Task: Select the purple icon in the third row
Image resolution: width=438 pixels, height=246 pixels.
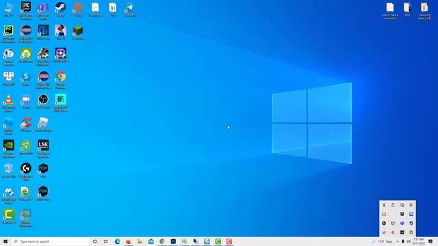Action: point(61,55)
